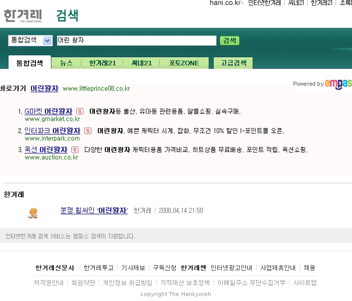352x301 pixels.
Task: Click the www.auction.co.kr URL
Action: [x=51, y=157]
